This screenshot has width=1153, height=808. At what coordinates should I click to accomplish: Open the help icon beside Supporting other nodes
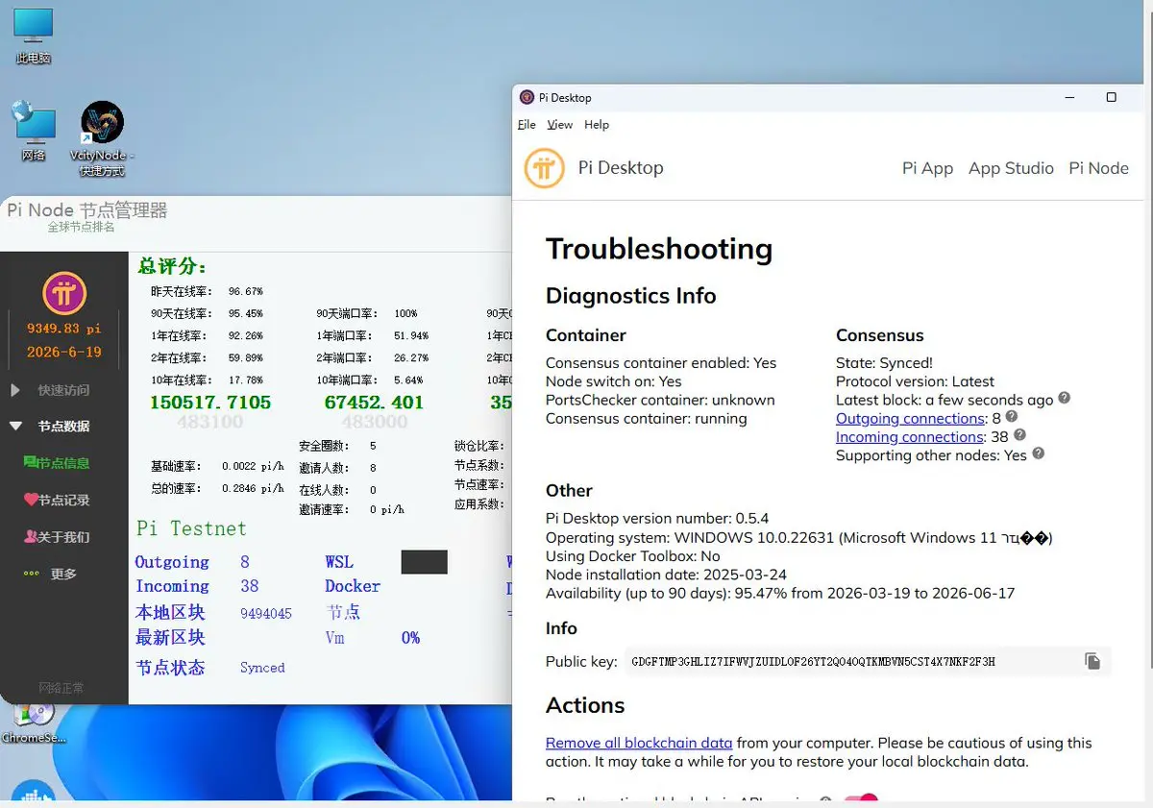tap(1038, 453)
